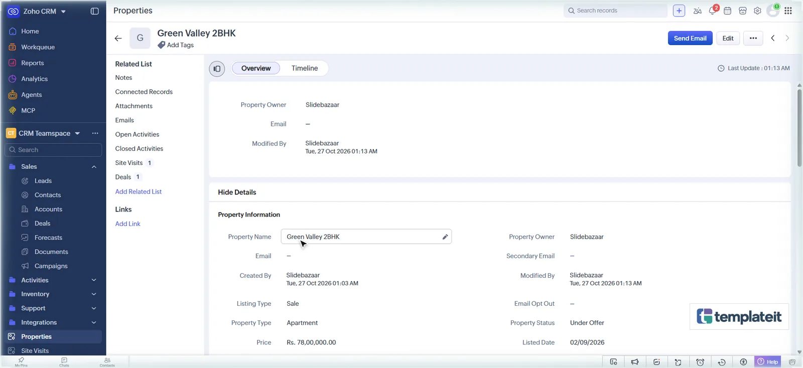The image size is (803, 368).
Task: Toggle related list panel icon left of Overview
Action: (217, 69)
